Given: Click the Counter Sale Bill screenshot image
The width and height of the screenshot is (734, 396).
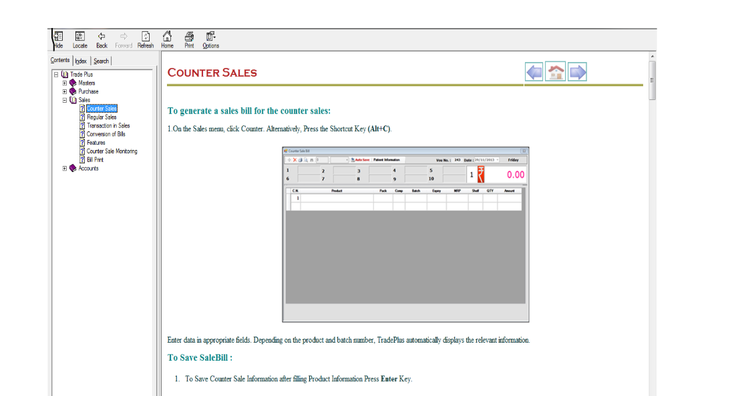Looking at the screenshot, I should (405, 235).
